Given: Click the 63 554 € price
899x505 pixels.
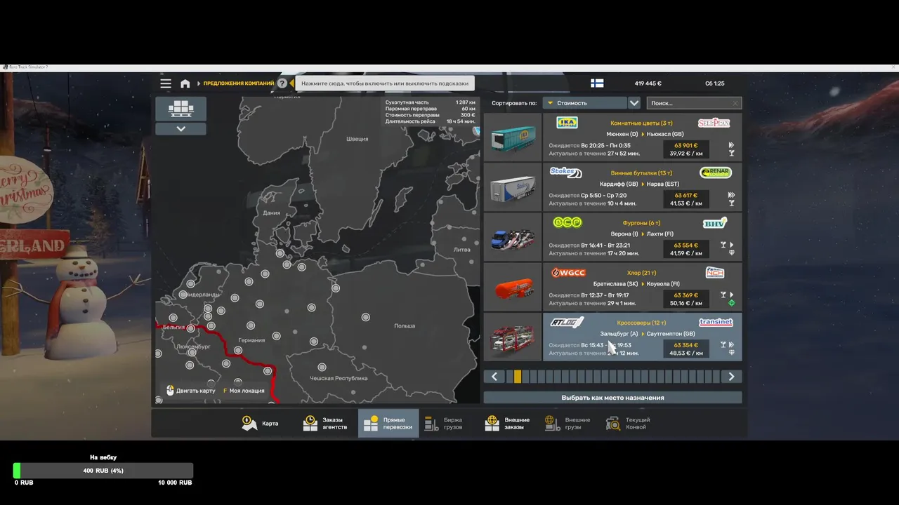Looking at the screenshot, I should [x=685, y=245].
